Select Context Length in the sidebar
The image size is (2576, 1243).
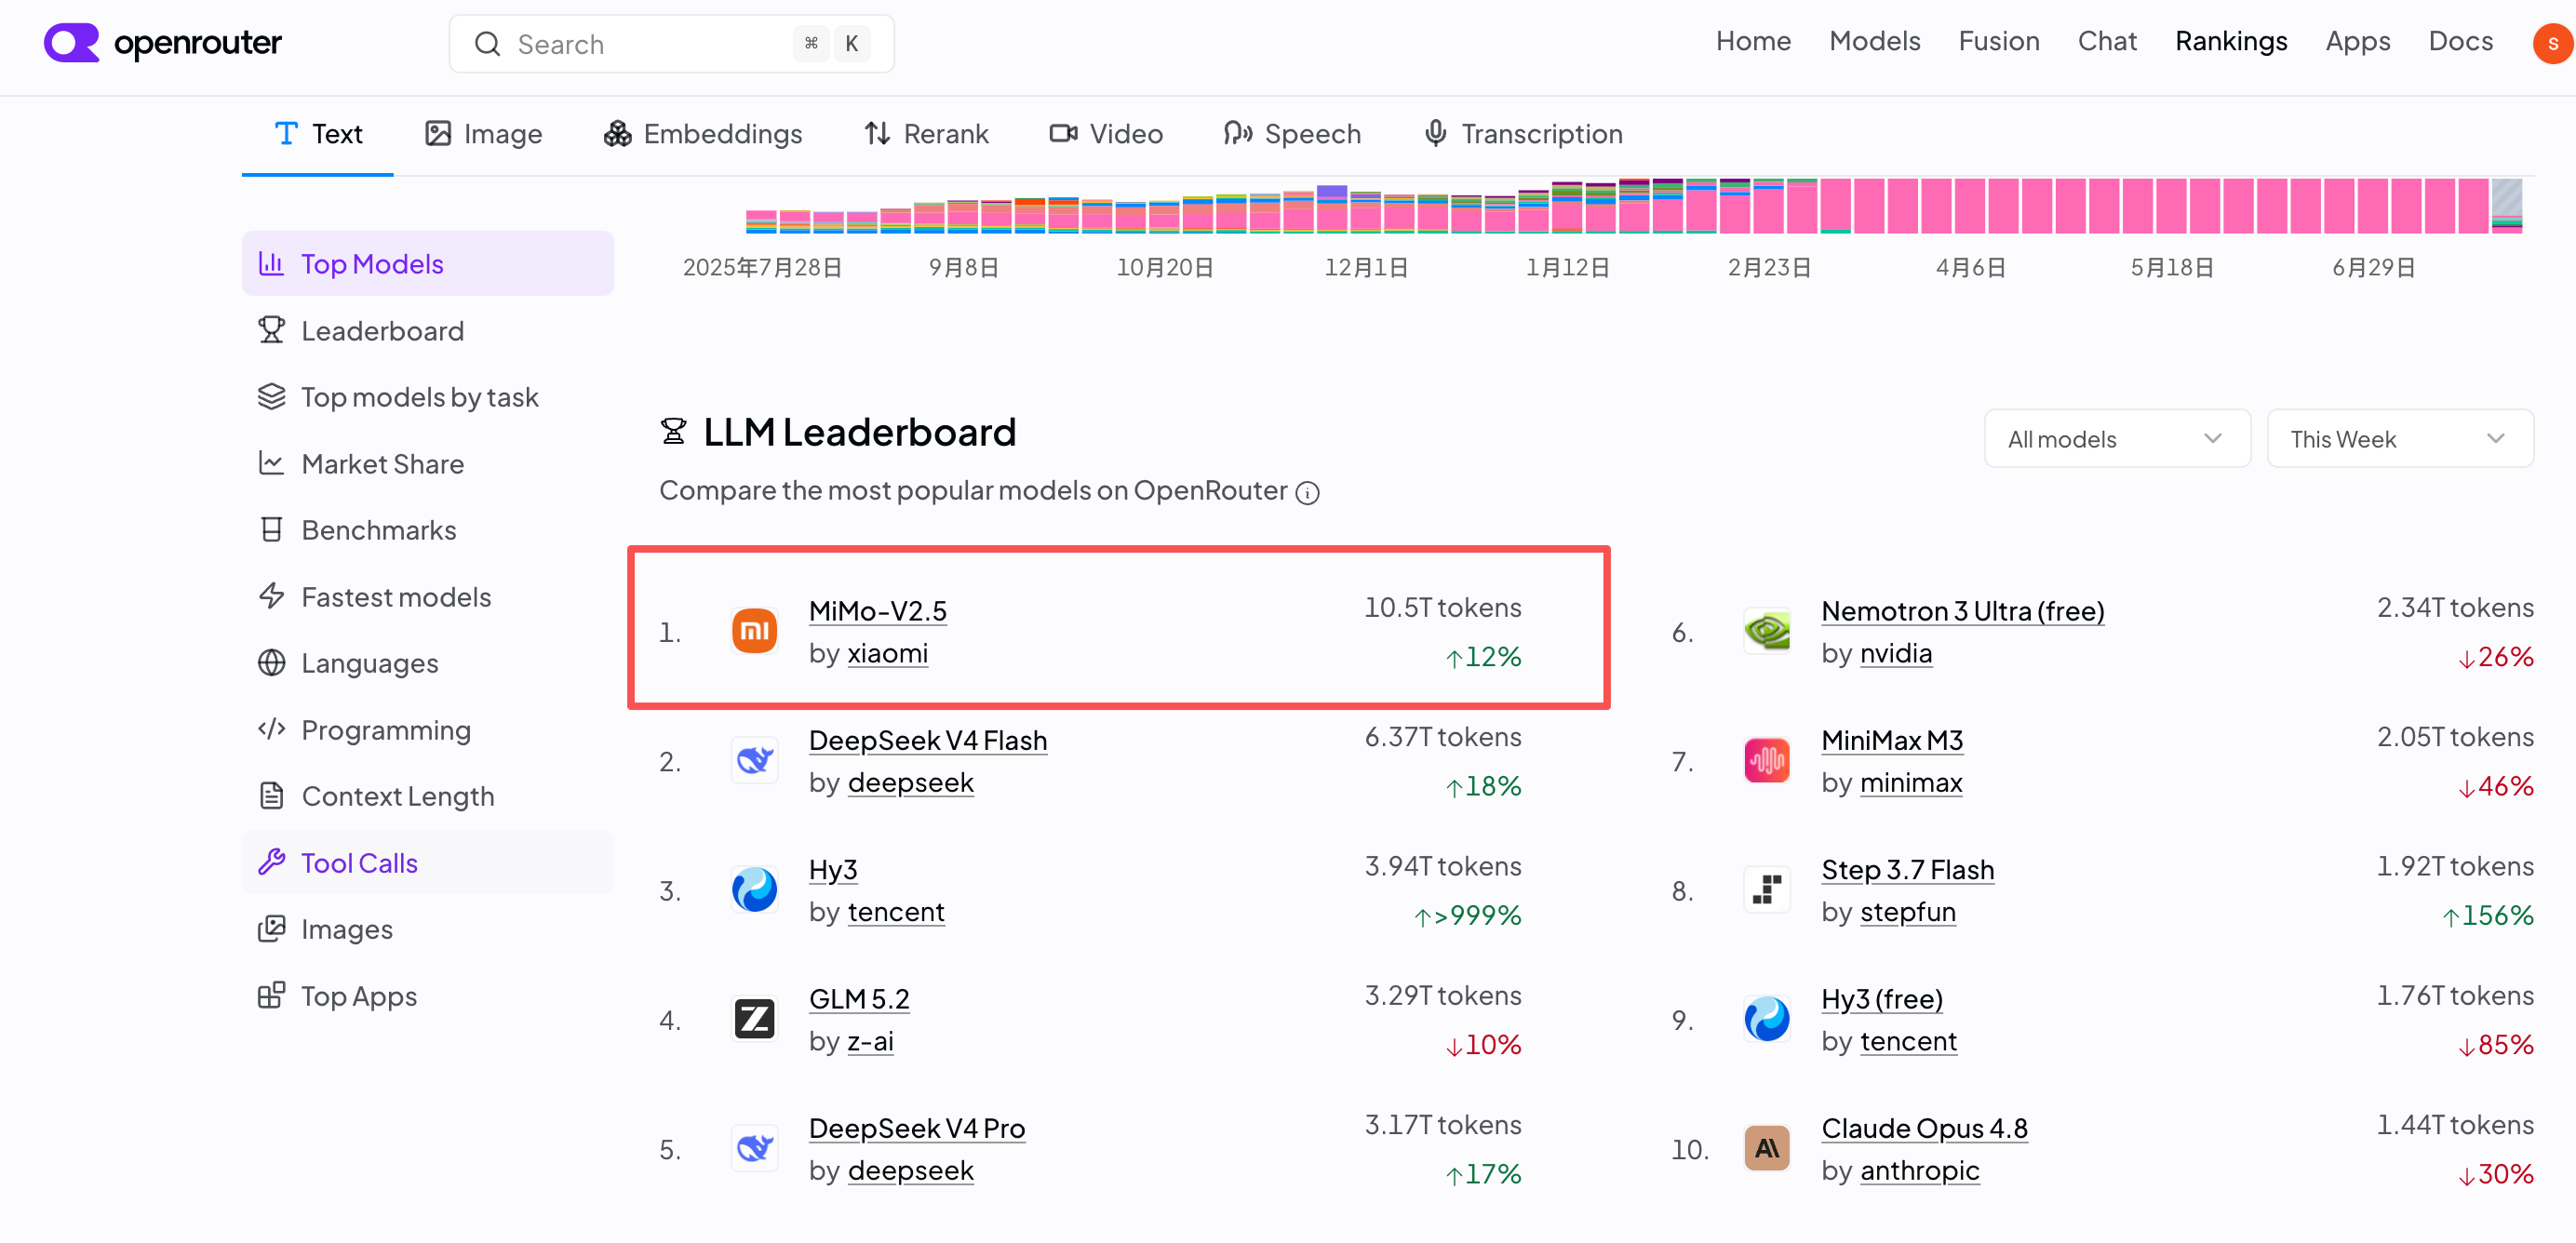[x=428, y=796]
